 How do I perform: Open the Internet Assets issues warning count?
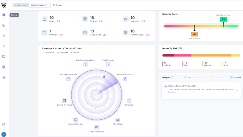coord(148,35)
